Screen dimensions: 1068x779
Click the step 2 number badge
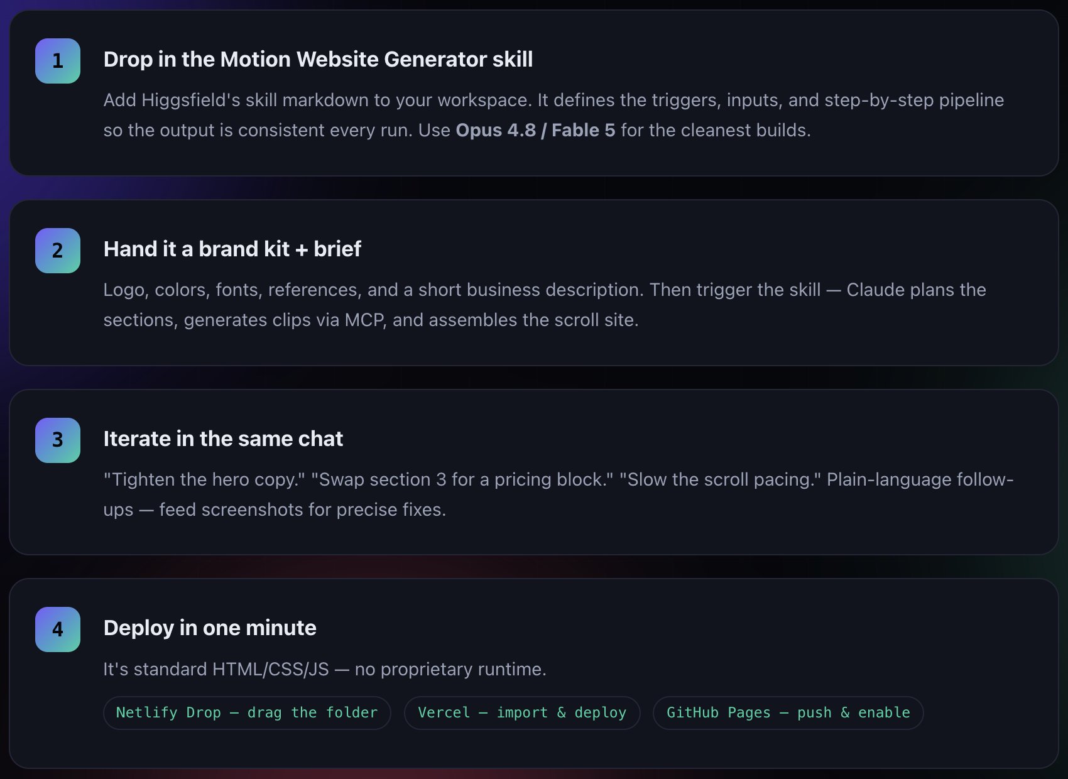[58, 251]
